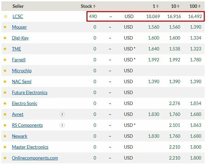Viewport: 206px width, 165px height.
Task: Open the Future Electronics link
Action: (x=30, y=93)
